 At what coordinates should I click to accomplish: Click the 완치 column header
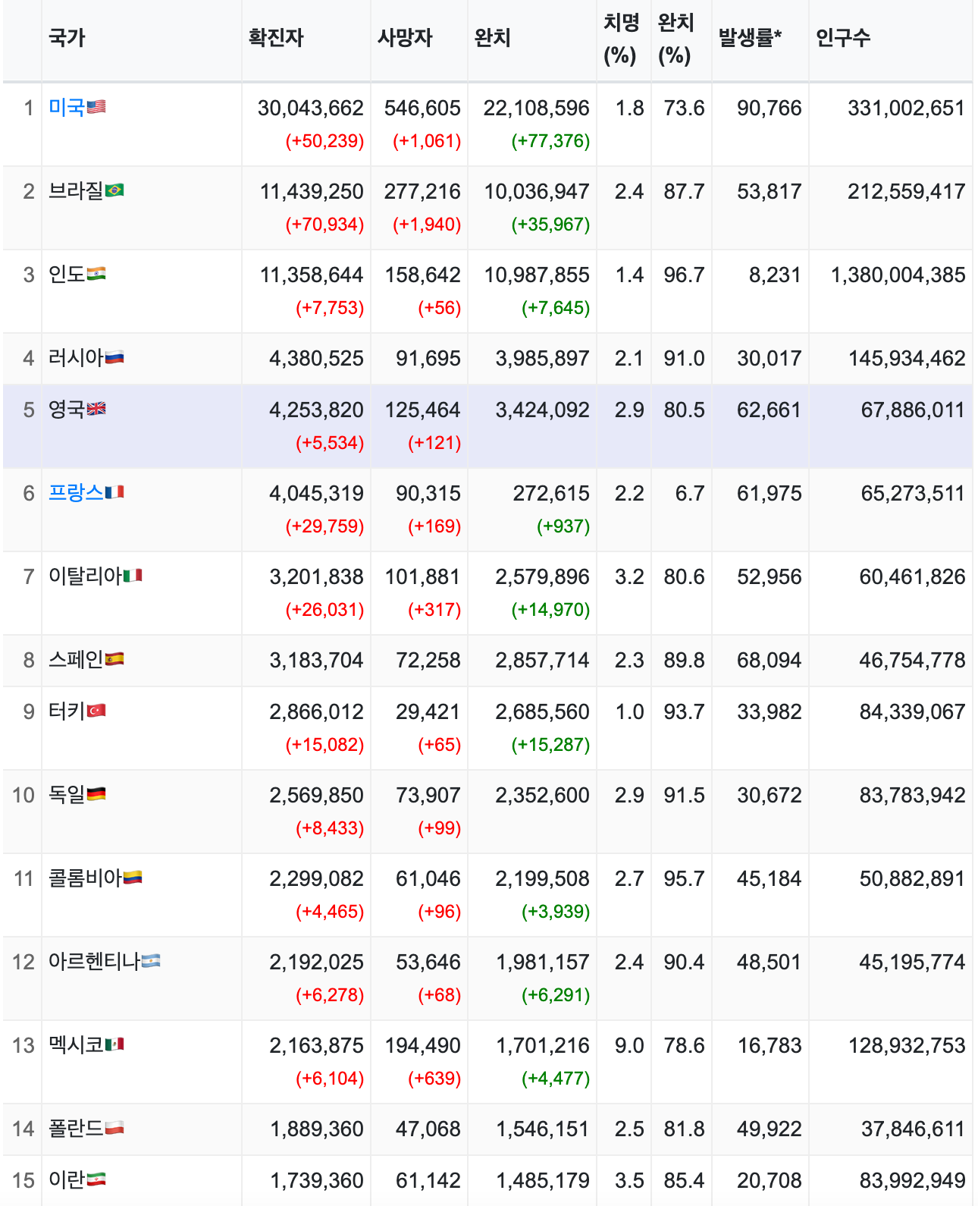(x=493, y=37)
